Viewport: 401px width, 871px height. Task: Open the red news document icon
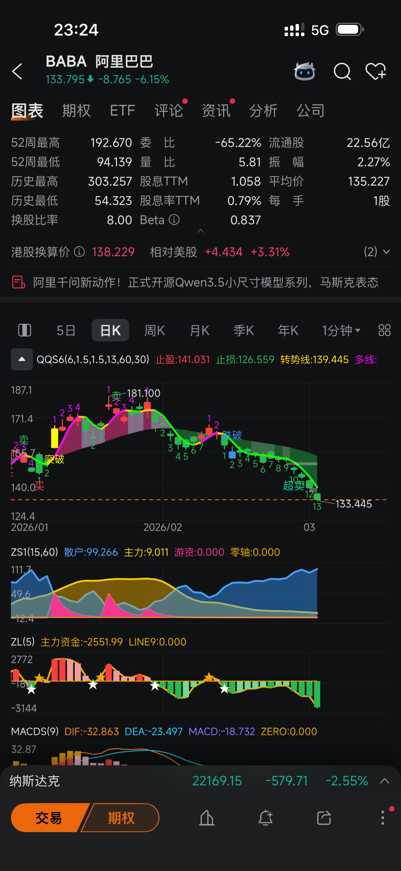tap(19, 282)
